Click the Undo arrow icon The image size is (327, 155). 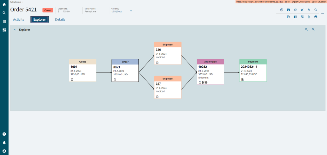(309, 10)
